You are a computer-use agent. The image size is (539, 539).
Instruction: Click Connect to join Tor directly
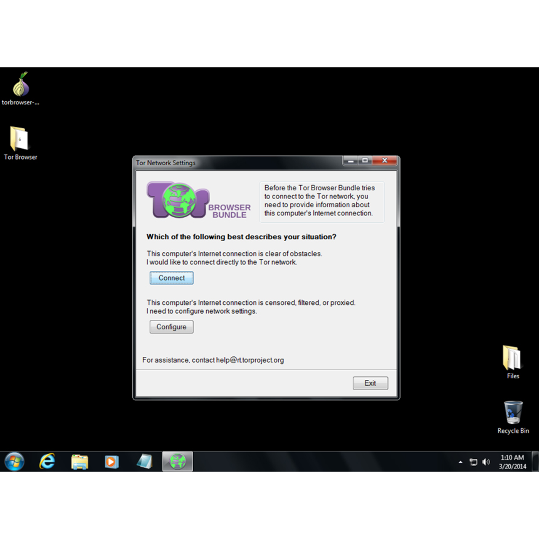[171, 278]
